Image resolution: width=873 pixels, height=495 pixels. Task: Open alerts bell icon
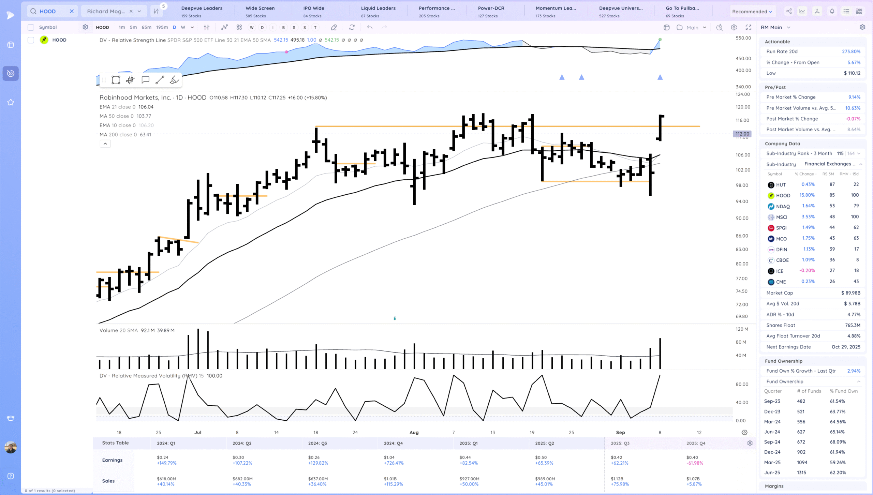coord(832,11)
